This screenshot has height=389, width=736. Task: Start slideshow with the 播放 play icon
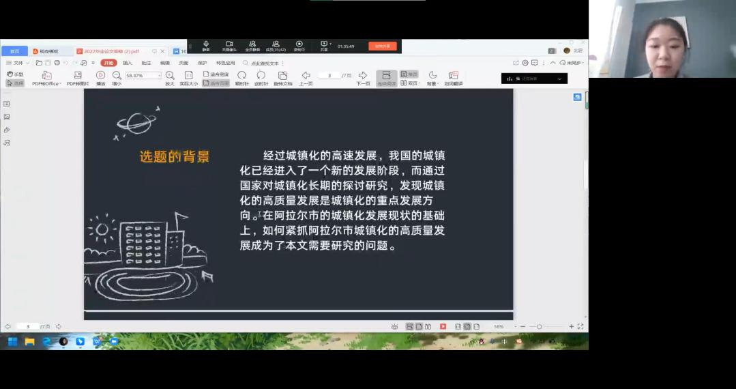[100, 76]
